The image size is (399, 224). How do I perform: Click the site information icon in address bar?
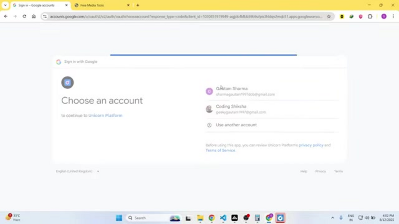pos(45,16)
